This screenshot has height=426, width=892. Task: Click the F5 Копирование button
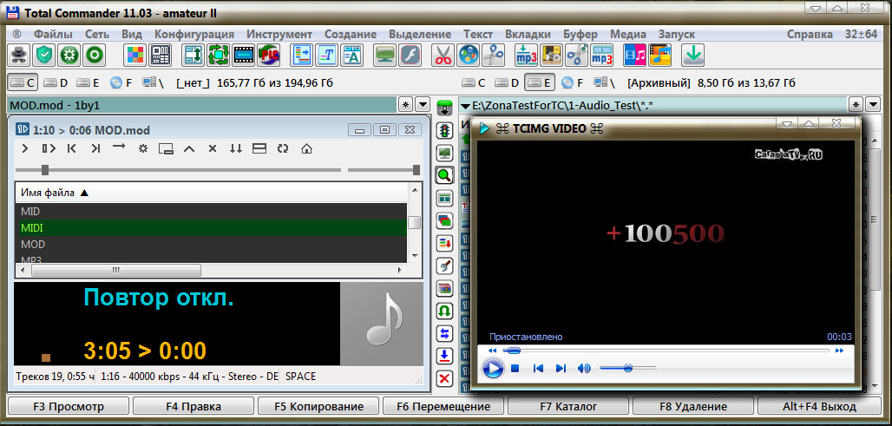click(318, 407)
